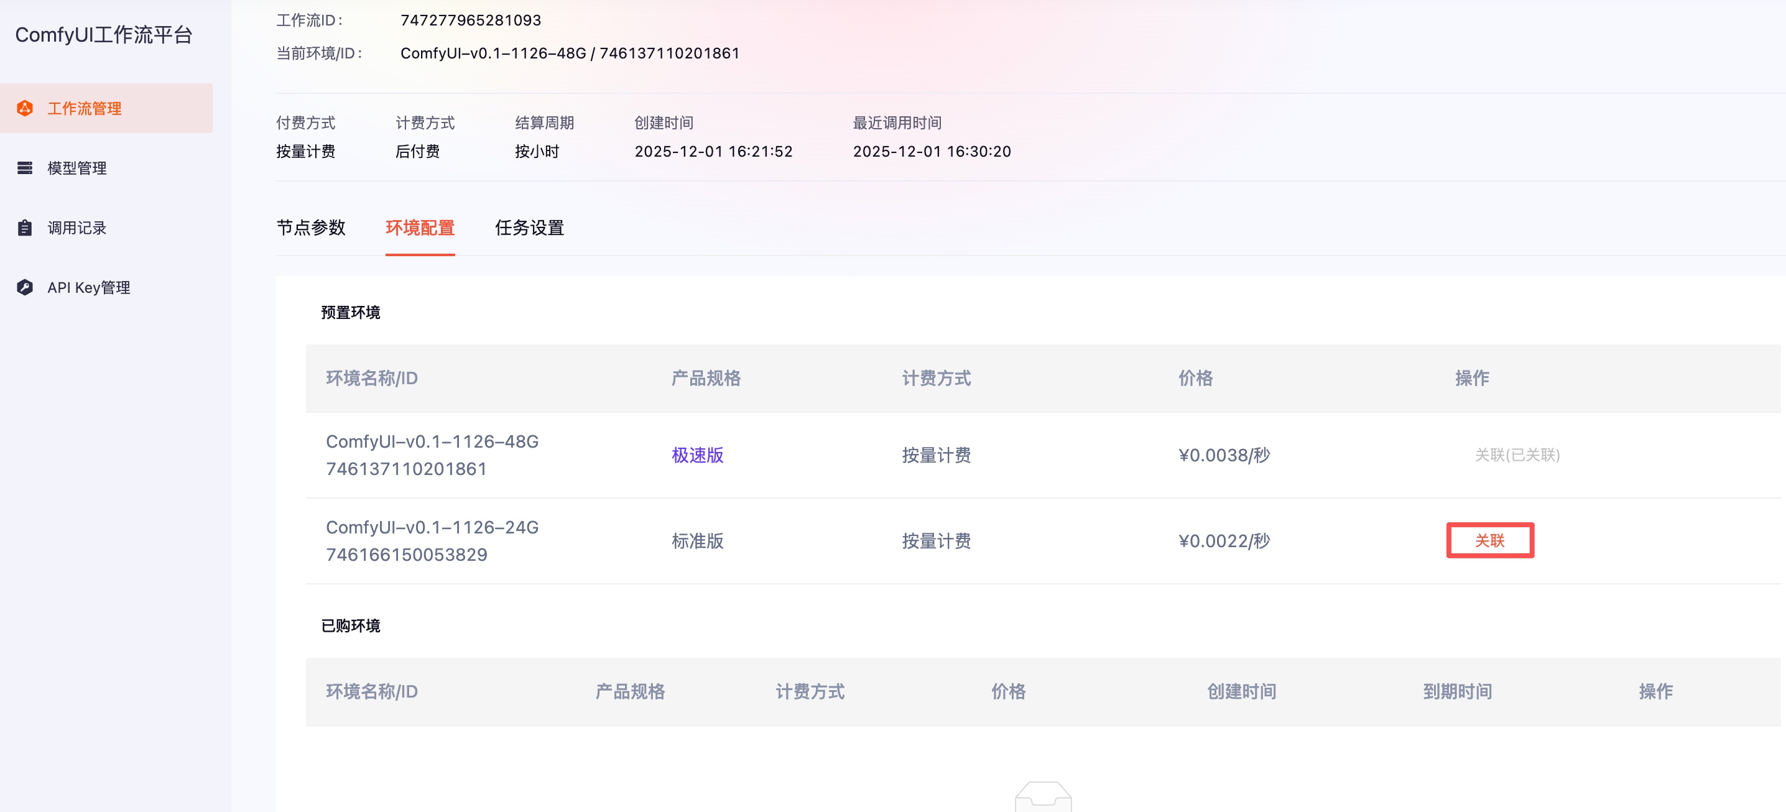Viewport: 1786px width, 812px height.
Task: Switch to the 节点参数 tab
Action: [x=310, y=228]
